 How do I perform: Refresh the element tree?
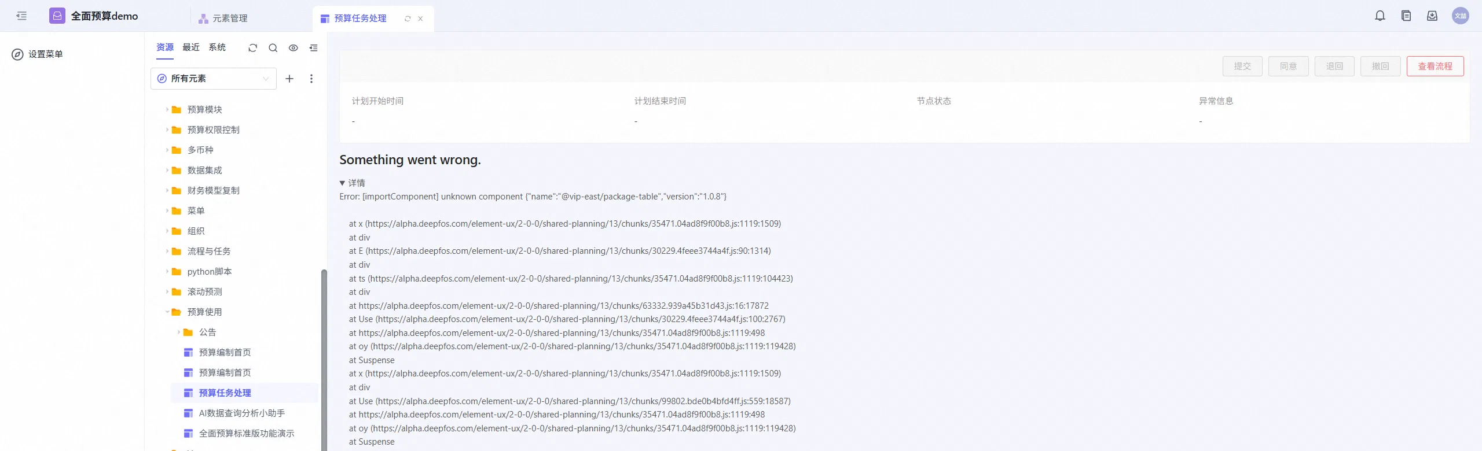pyautogui.click(x=253, y=48)
